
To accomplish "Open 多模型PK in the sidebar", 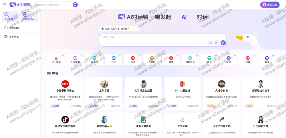I will click(x=14, y=37).
